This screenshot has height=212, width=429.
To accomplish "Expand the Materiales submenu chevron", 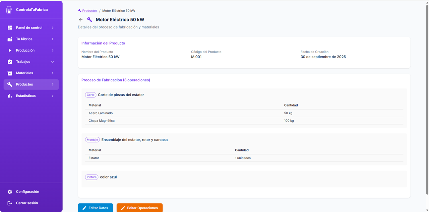I will (x=53, y=73).
